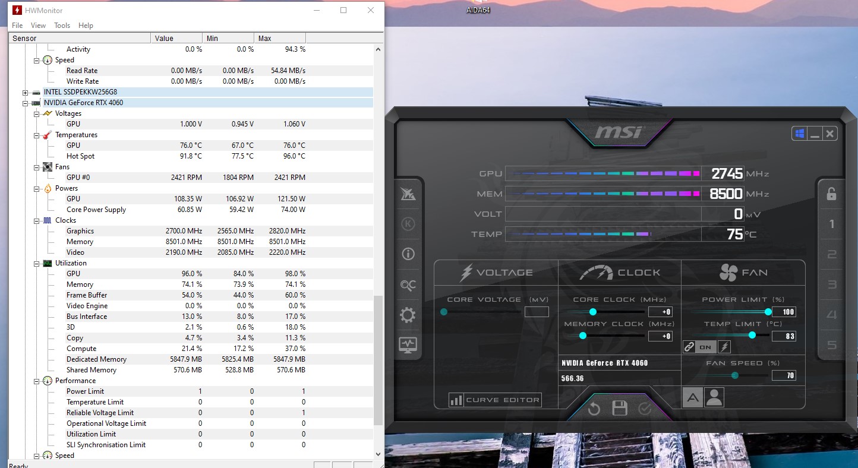Save the current Afterburner profile

620,409
